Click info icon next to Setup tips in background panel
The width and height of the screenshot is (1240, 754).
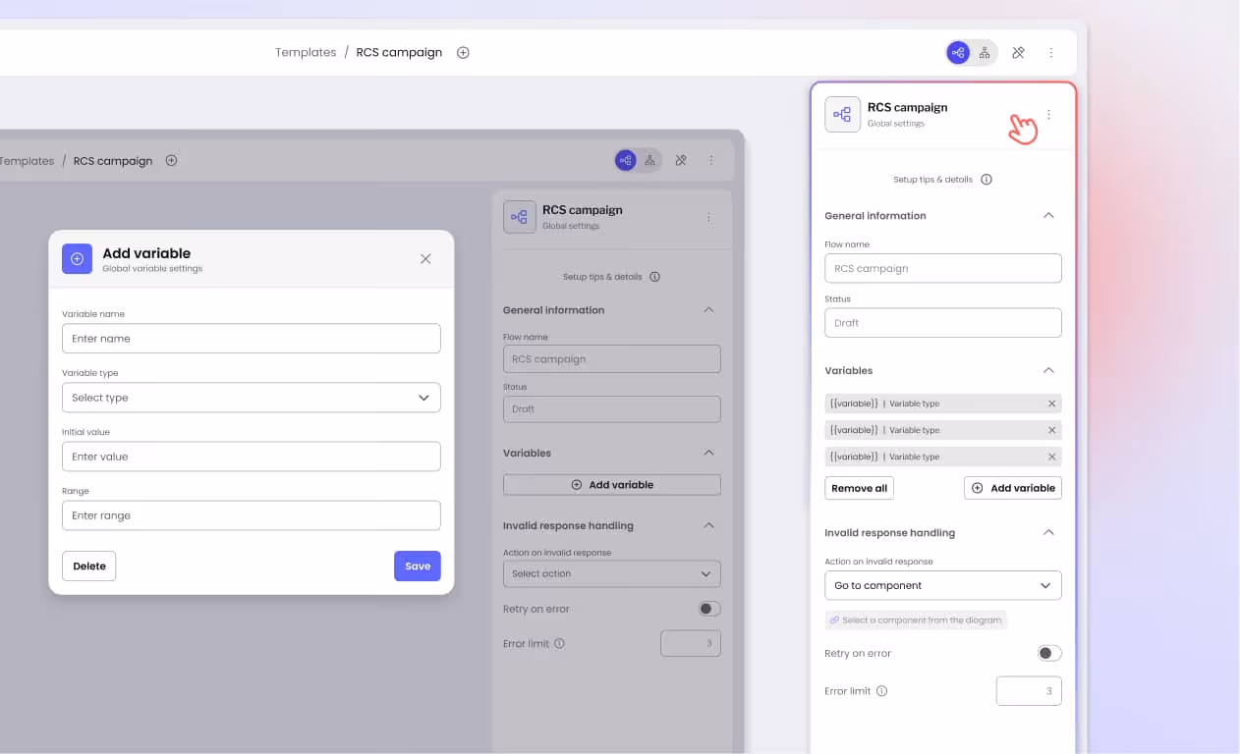coord(654,277)
